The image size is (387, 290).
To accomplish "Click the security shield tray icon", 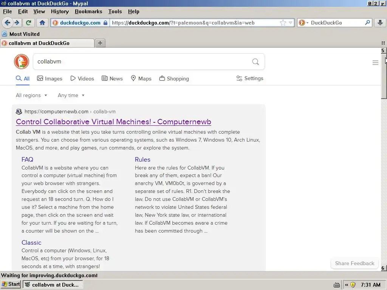I will pos(353,285).
